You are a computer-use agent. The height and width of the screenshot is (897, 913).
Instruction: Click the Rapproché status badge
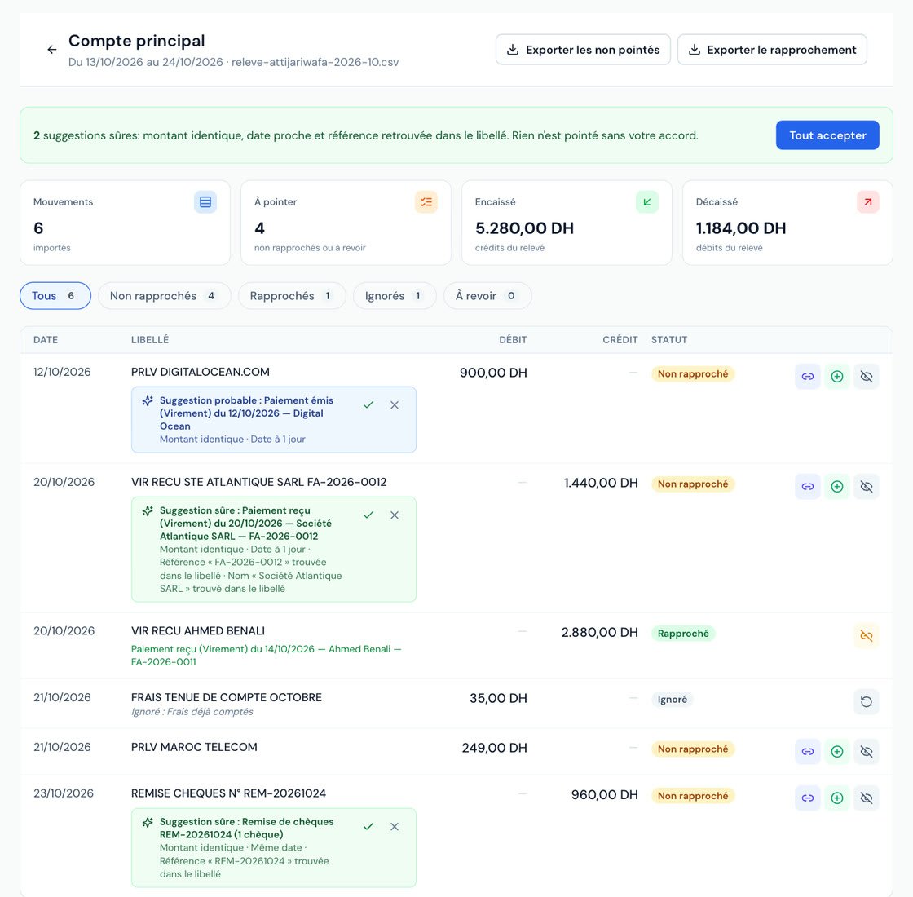click(683, 633)
